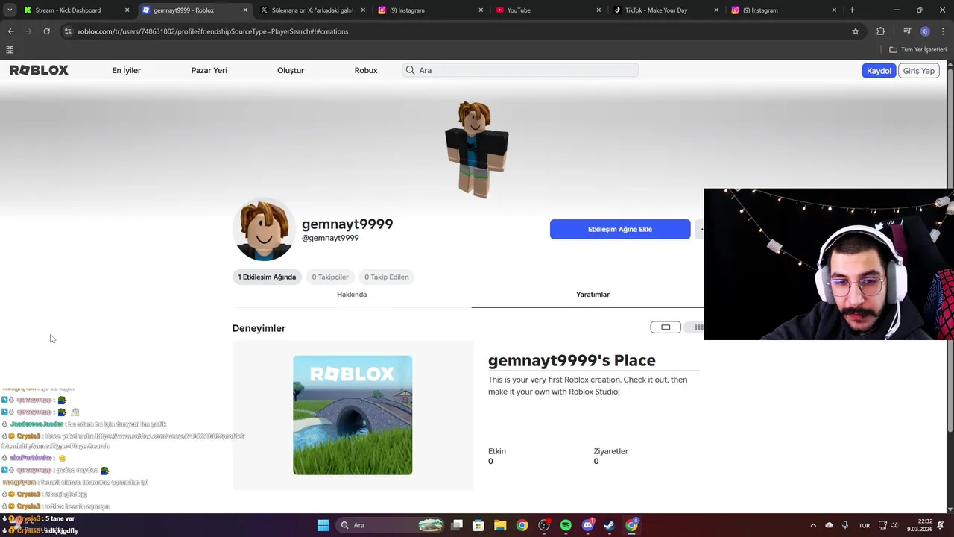Click the Giriş Yap login button
This screenshot has height=537, width=954.
pos(919,71)
